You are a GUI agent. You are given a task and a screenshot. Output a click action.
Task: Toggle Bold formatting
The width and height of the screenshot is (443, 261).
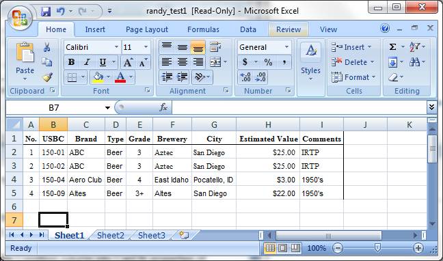pyautogui.click(x=72, y=62)
